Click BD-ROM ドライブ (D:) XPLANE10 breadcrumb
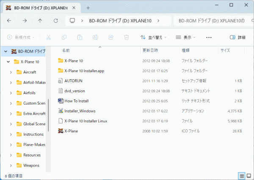Image resolution: width=254 pixels, height=180 pixels. pyautogui.click(x=120, y=21)
